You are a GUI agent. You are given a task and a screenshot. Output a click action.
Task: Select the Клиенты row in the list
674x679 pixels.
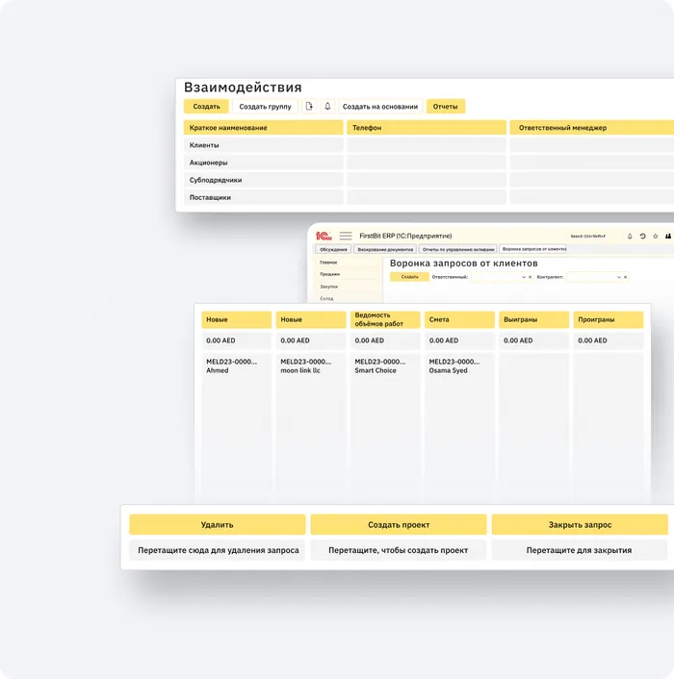tap(263, 145)
